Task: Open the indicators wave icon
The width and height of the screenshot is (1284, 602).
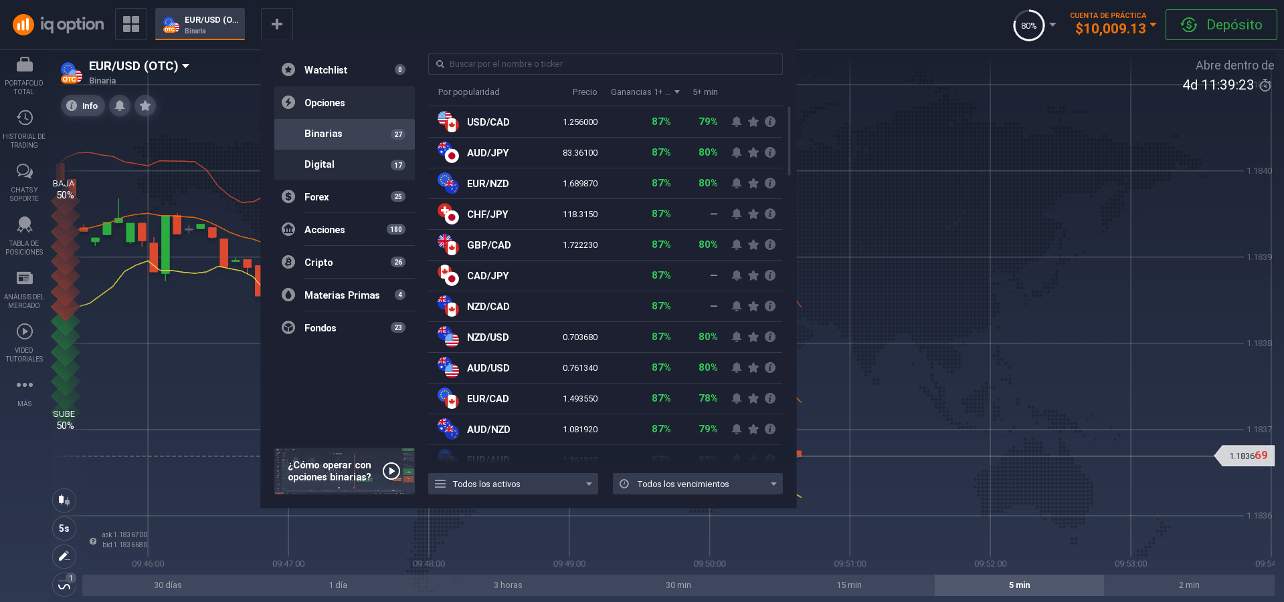Action: pyautogui.click(x=64, y=585)
